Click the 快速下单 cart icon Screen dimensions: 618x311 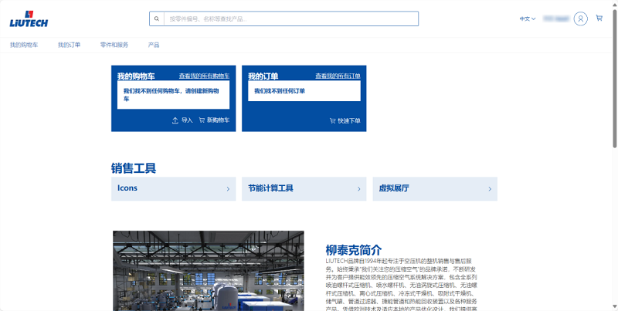click(333, 121)
